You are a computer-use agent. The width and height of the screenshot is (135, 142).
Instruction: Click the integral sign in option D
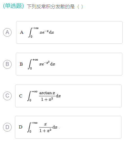(x=29, y=127)
